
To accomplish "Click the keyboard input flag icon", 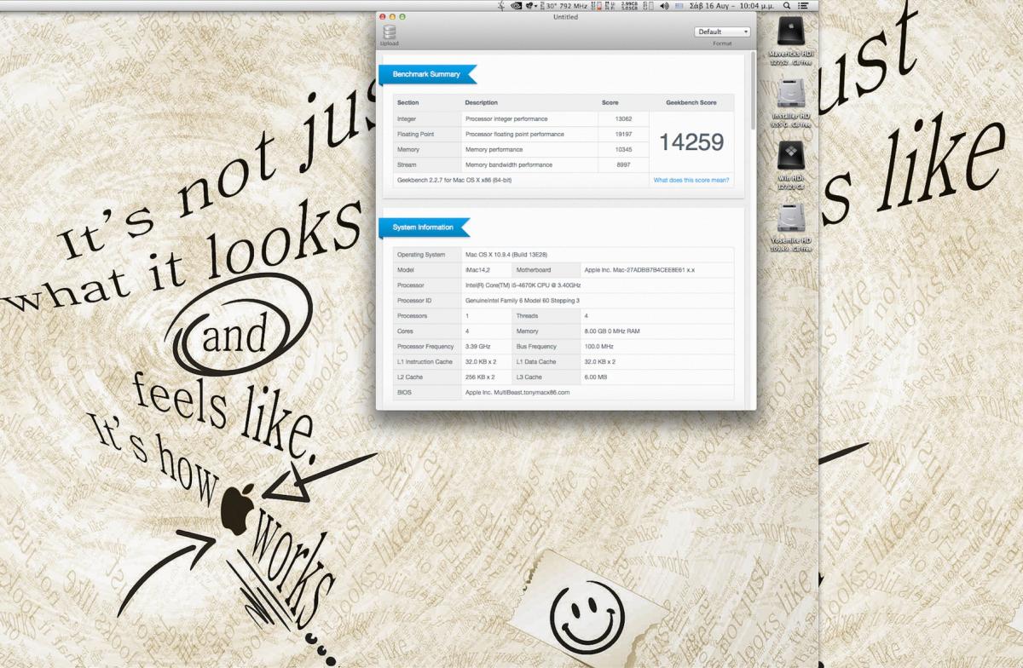I will coord(679,5).
